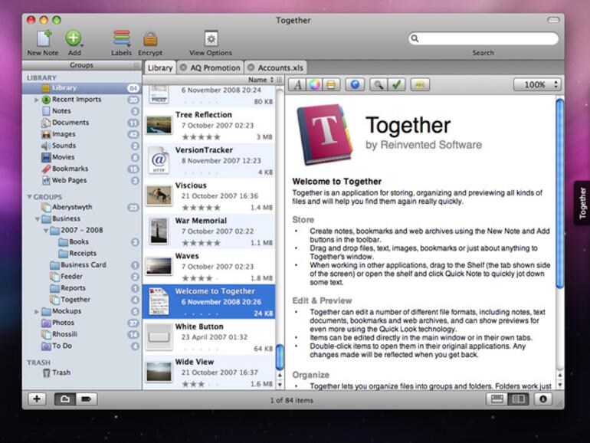
Task: Click the green checkmark spelling icon
Action: tap(396, 84)
